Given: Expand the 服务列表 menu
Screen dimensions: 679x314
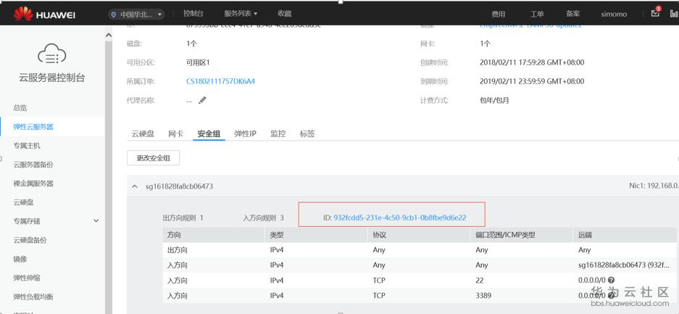Looking at the screenshot, I should coord(241,14).
